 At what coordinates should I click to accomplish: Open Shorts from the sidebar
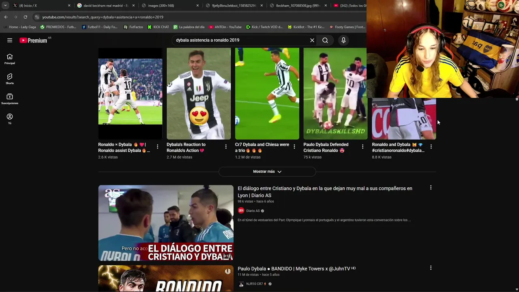[10, 79]
